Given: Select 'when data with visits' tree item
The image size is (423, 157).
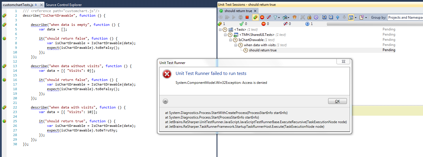Looking at the screenshot, I should [x=260, y=45].
